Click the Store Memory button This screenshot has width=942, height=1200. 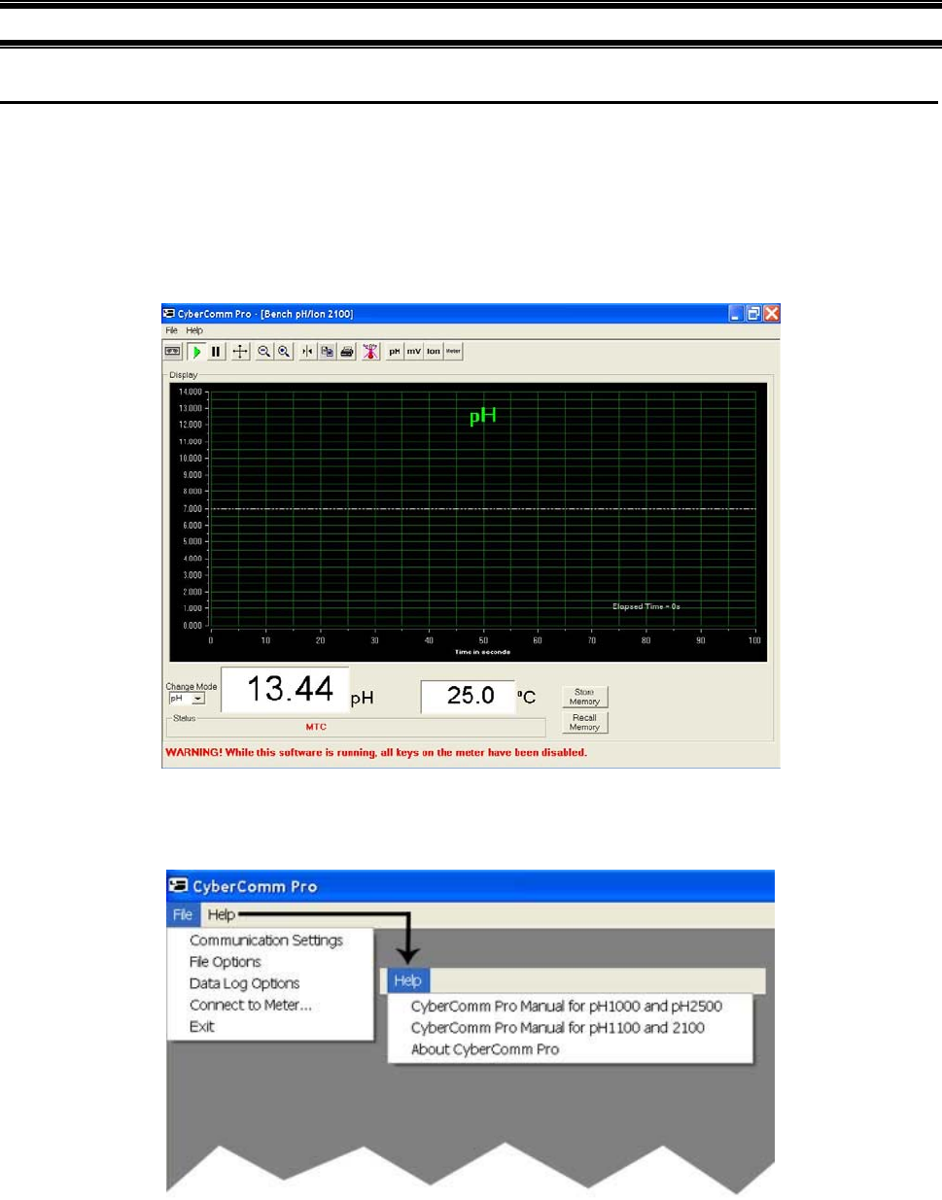coord(584,697)
